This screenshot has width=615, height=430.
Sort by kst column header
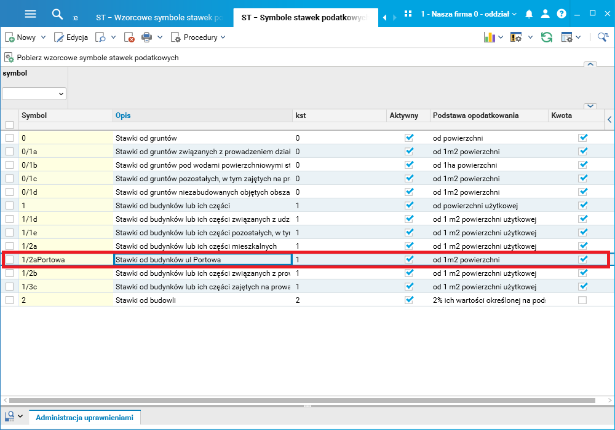click(x=339, y=115)
